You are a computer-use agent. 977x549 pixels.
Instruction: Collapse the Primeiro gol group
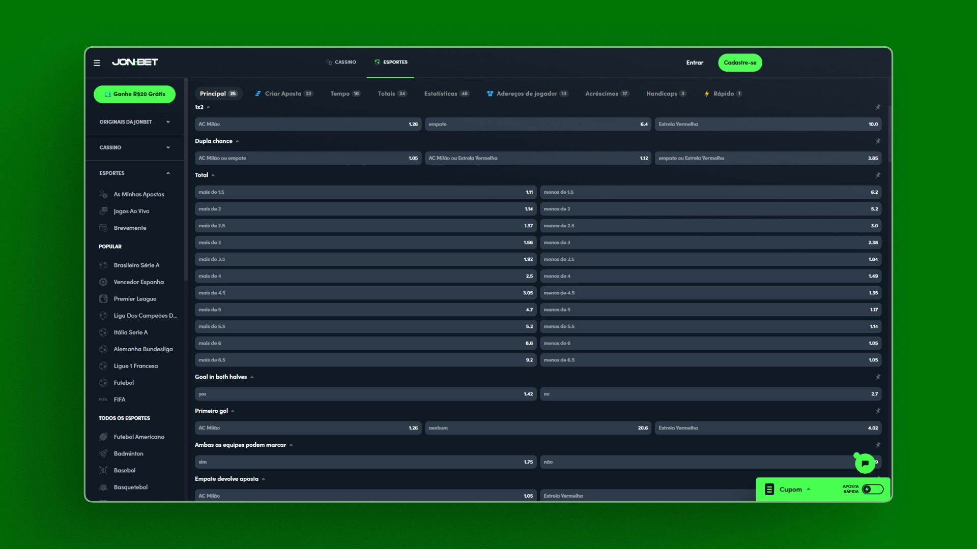(x=233, y=411)
